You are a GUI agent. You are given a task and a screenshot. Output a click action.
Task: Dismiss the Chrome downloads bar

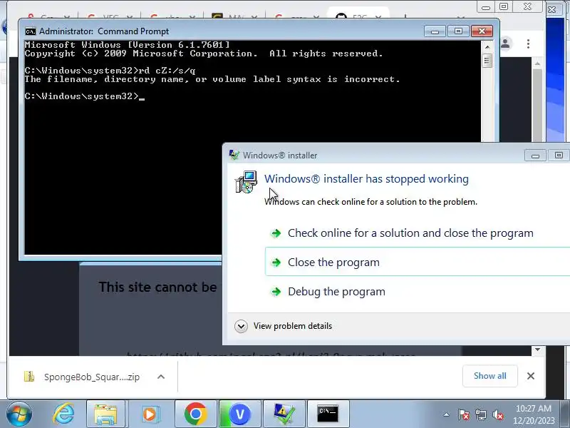(x=531, y=376)
